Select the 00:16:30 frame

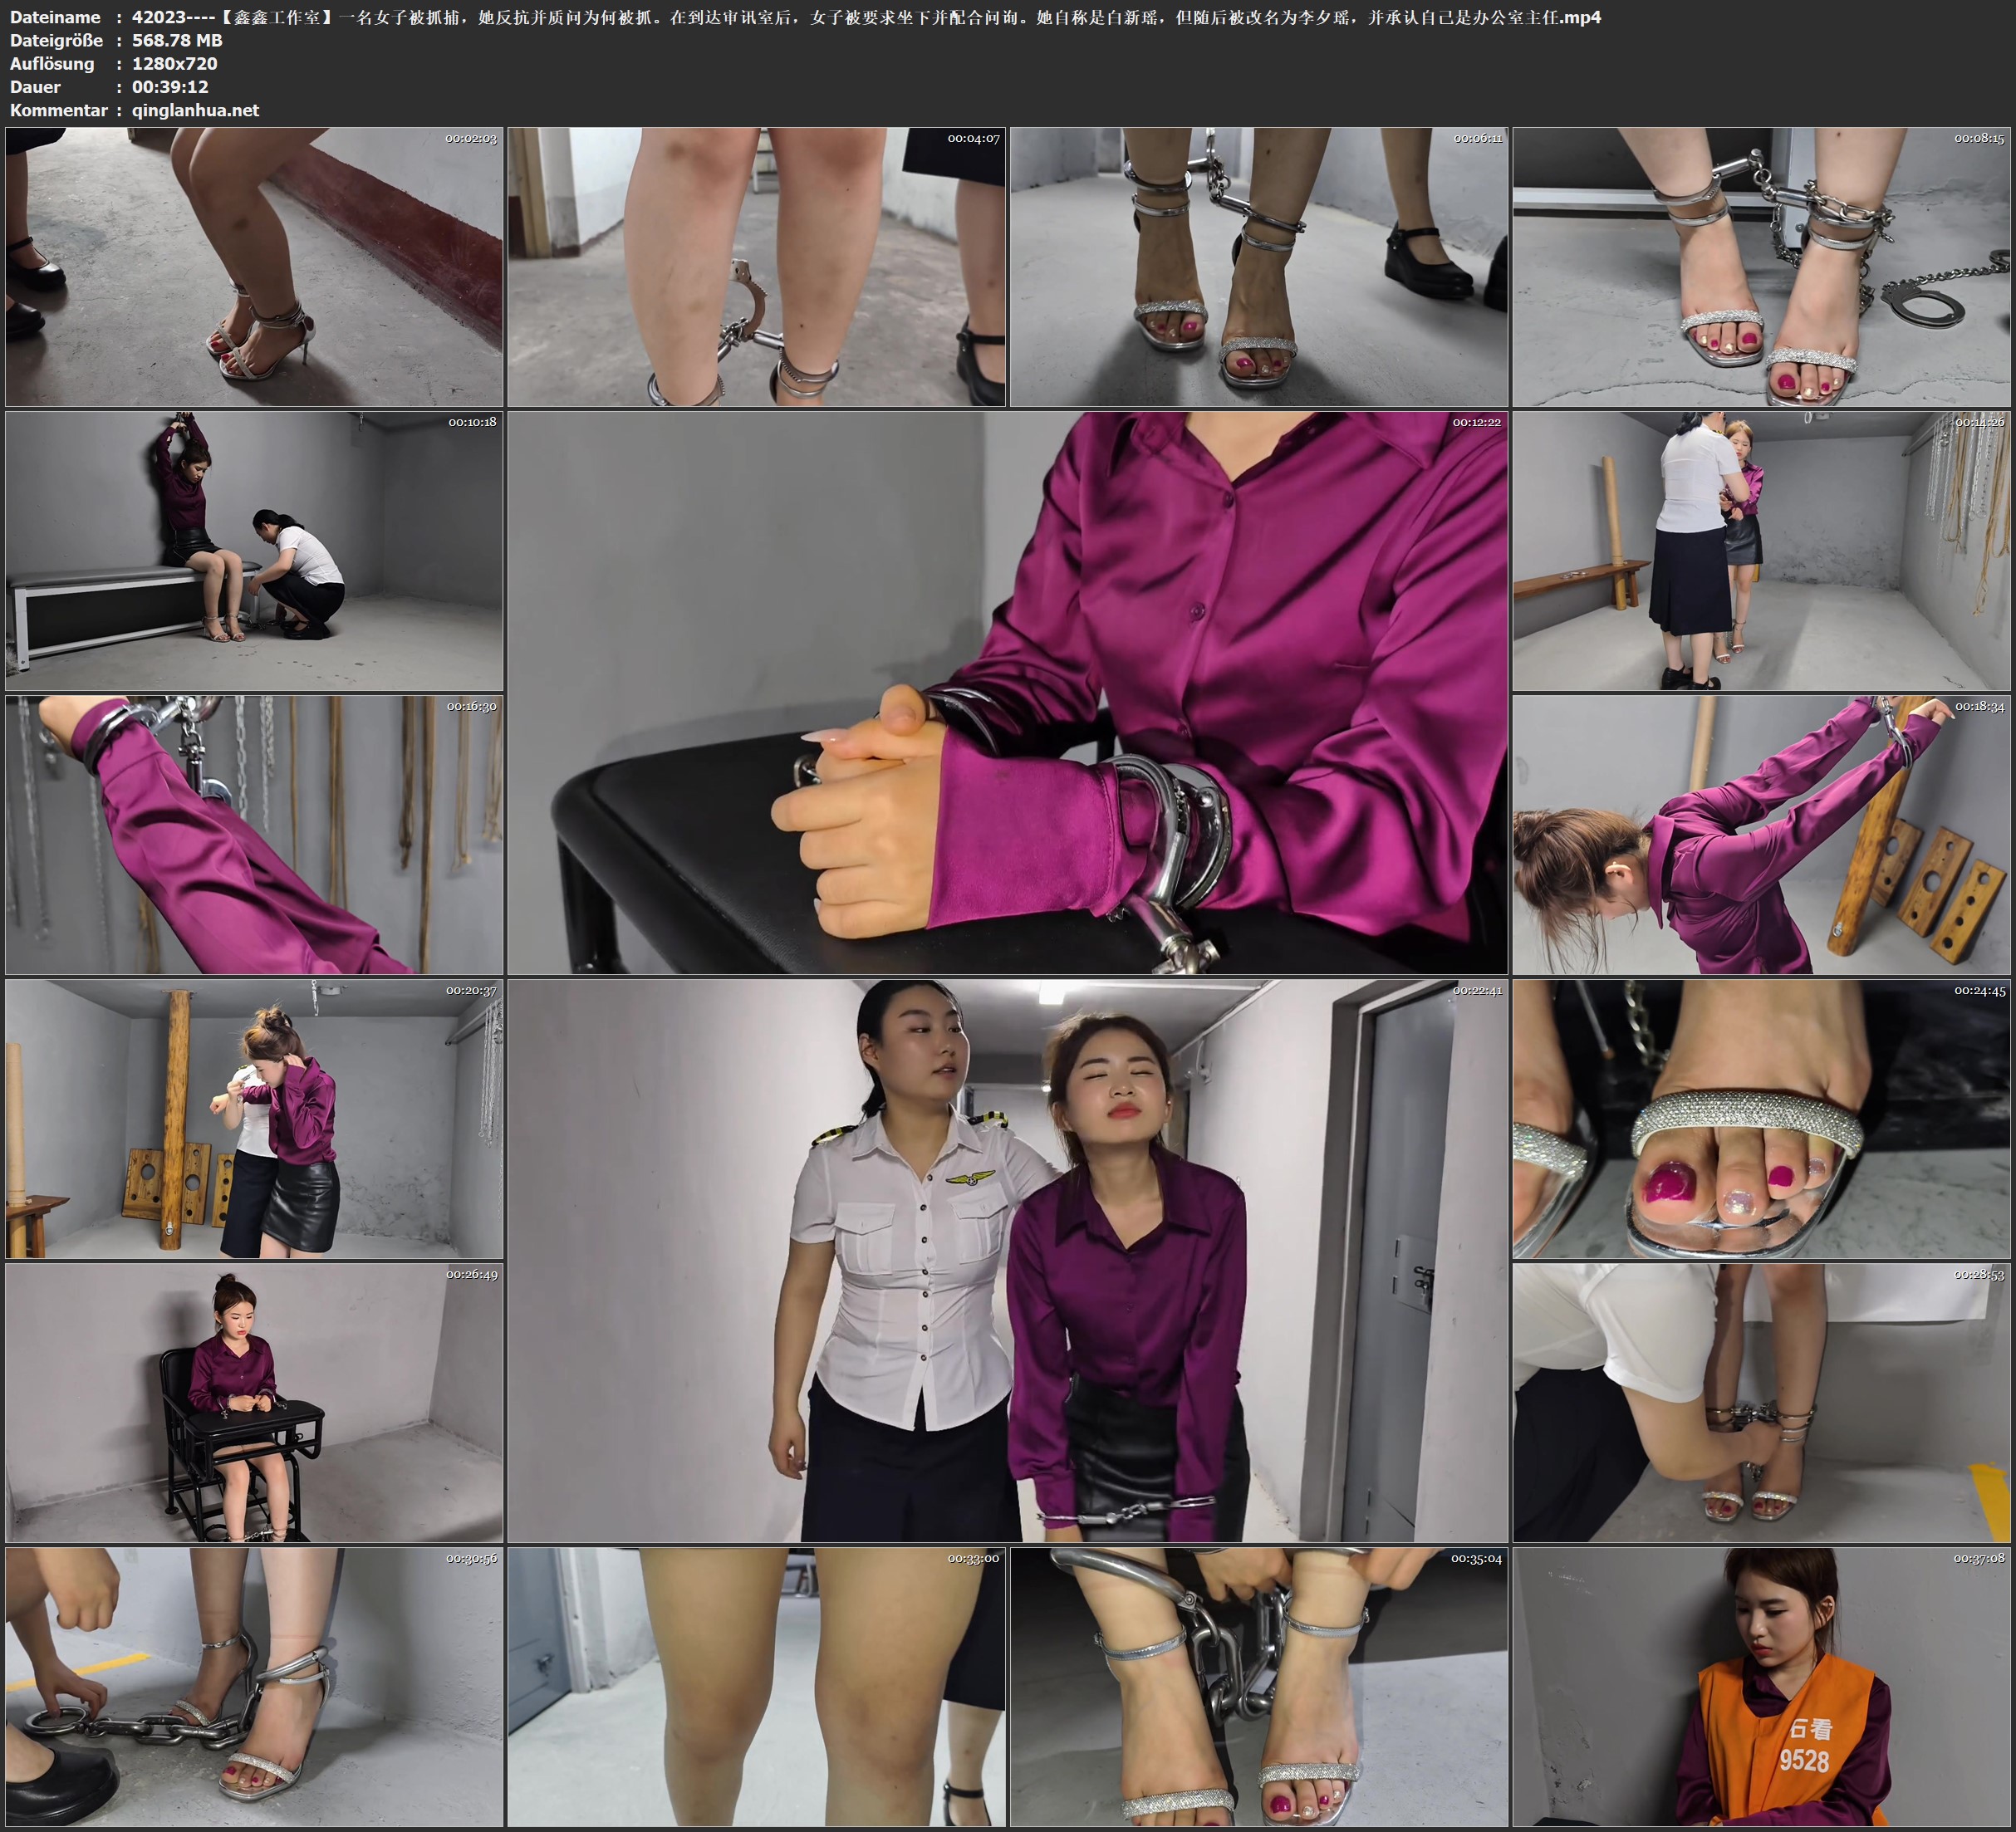254,835
